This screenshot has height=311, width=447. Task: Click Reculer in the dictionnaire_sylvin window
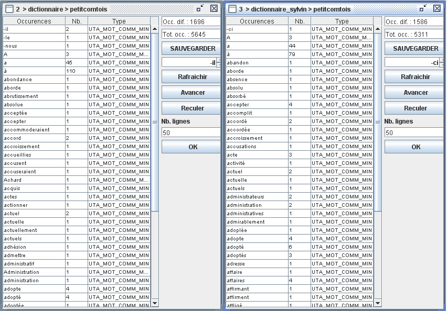[415, 108]
